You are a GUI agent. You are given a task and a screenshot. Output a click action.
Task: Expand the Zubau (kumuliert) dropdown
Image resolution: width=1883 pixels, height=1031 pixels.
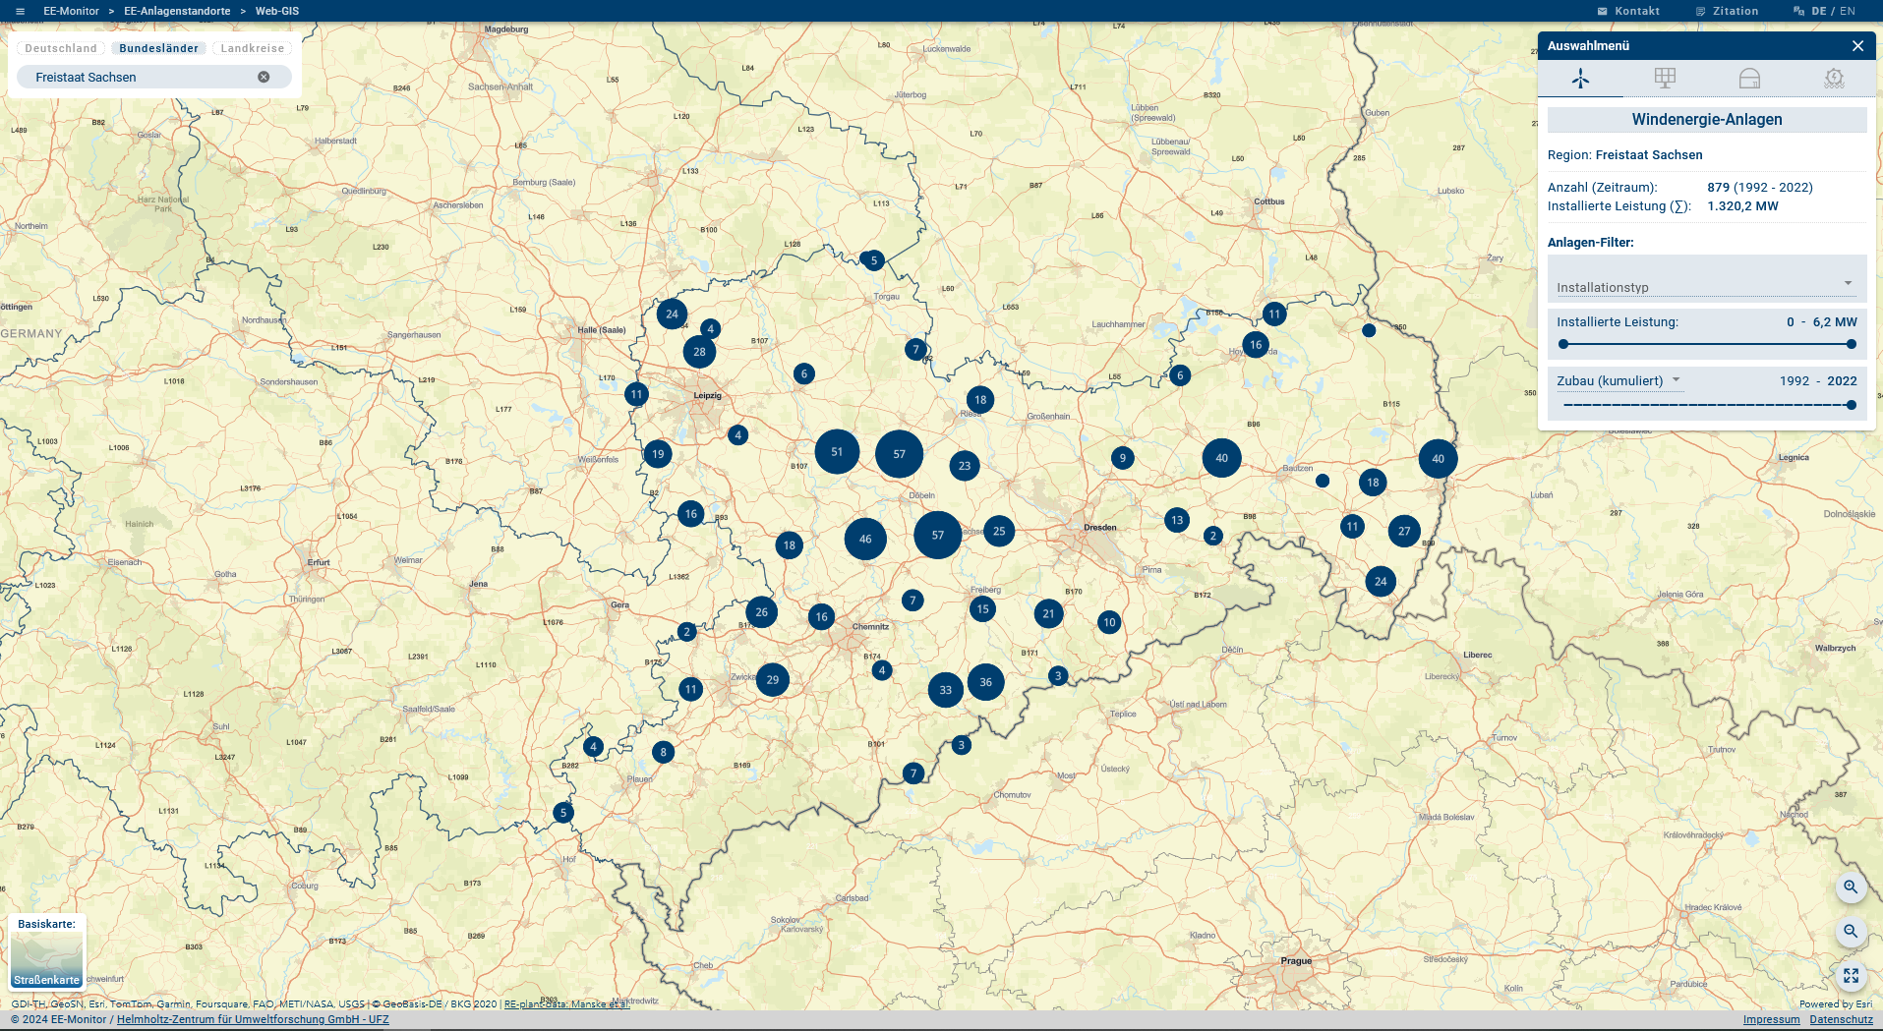pyautogui.click(x=1677, y=380)
